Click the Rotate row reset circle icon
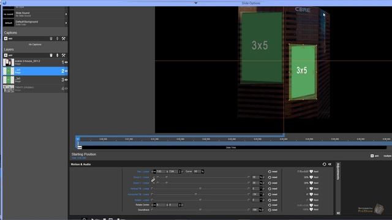 click(x=269, y=200)
